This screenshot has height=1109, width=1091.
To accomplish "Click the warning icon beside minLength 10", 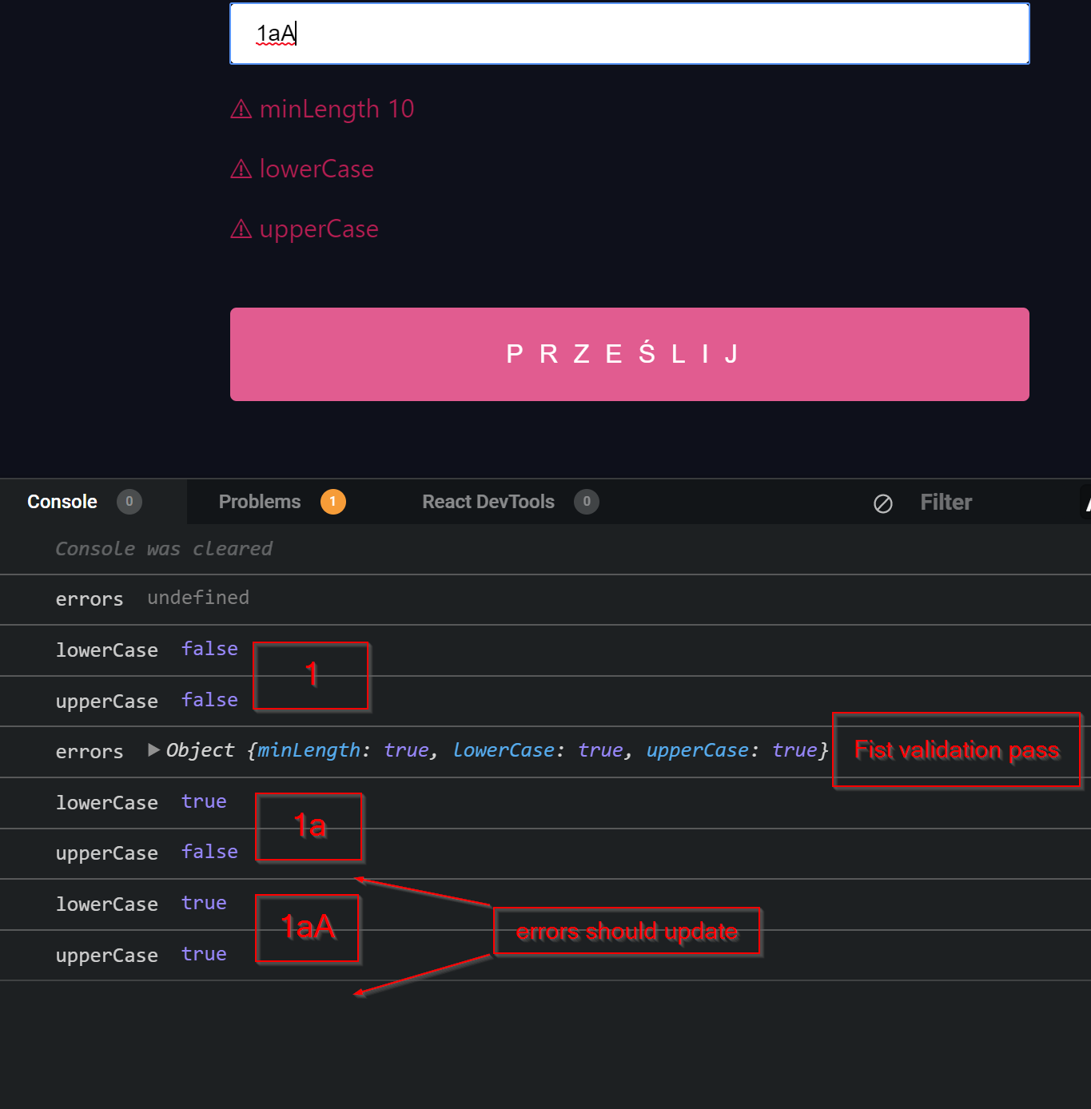I will (x=241, y=109).
